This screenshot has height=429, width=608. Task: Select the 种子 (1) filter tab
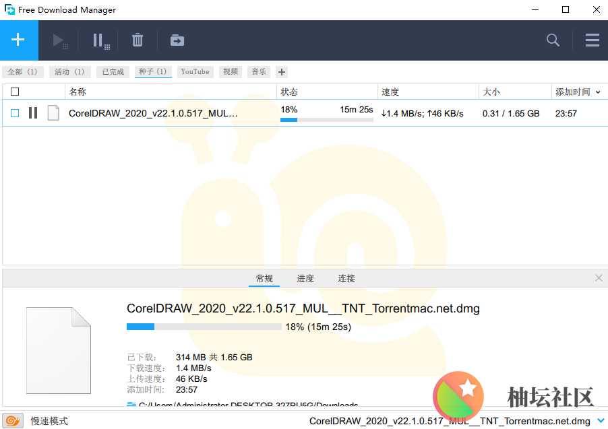(153, 71)
